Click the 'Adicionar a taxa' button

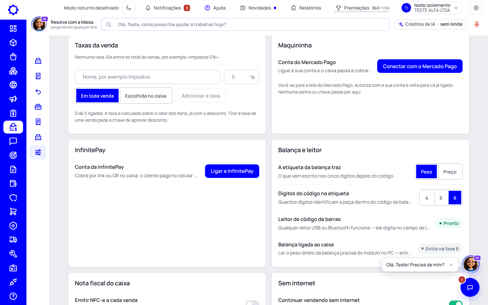(201, 96)
